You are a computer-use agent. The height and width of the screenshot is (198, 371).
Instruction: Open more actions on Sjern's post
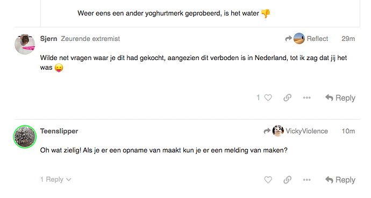coord(306,98)
